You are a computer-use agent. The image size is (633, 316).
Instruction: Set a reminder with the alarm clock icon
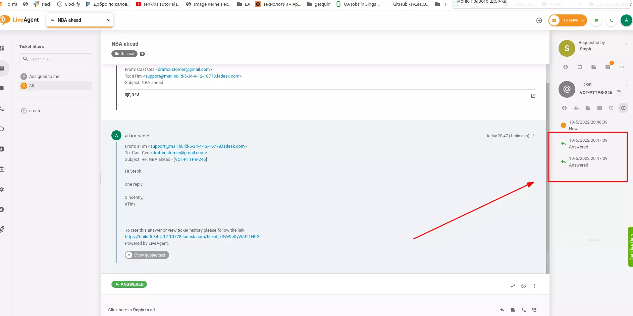(x=611, y=108)
